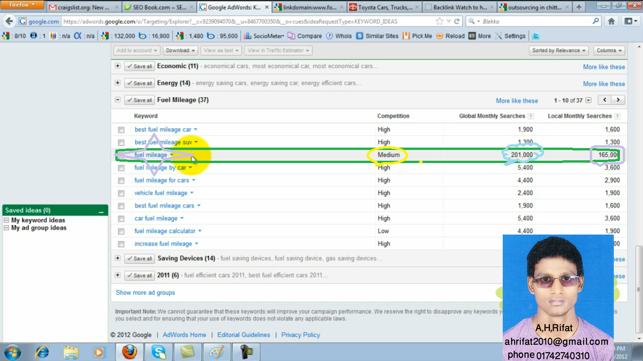Click the Alexa rank n/a indicator
This screenshot has height=361, width=643.
tap(84, 36)
